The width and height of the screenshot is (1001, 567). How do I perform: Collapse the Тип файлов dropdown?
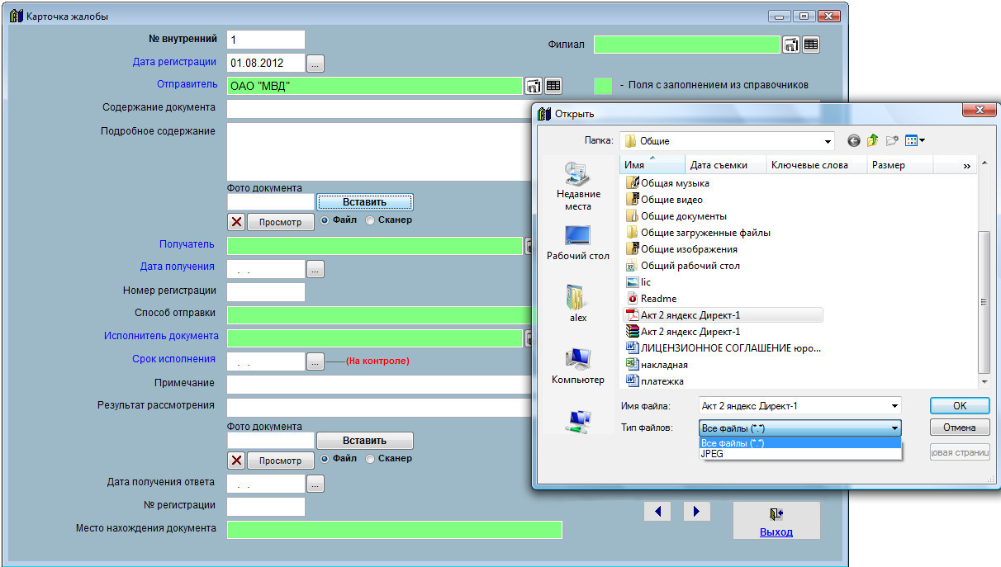894,428
